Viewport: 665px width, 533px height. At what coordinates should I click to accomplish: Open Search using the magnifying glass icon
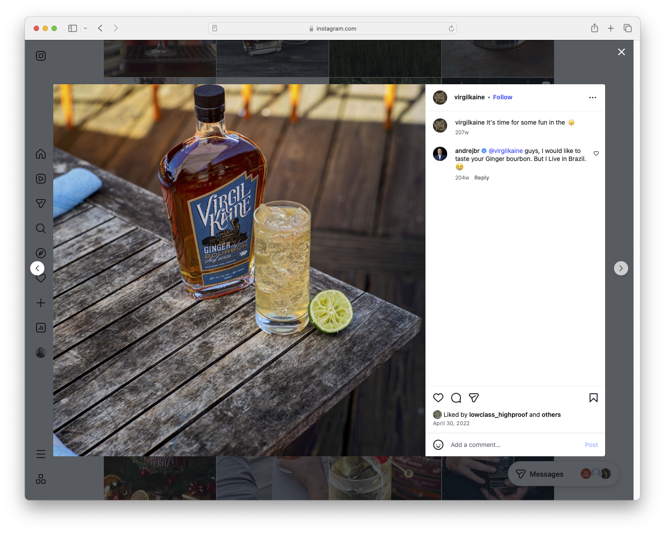(40, 228)
